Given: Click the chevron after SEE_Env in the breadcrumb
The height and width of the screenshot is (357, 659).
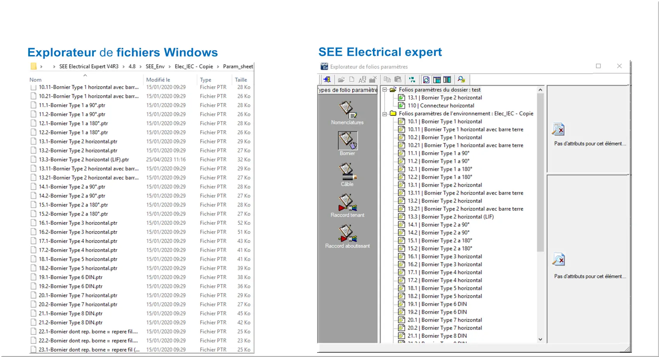Looking at the screenshot, I should (169, 67).
